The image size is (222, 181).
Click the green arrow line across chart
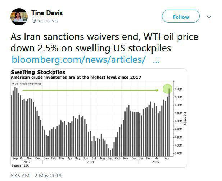(90, 90)
